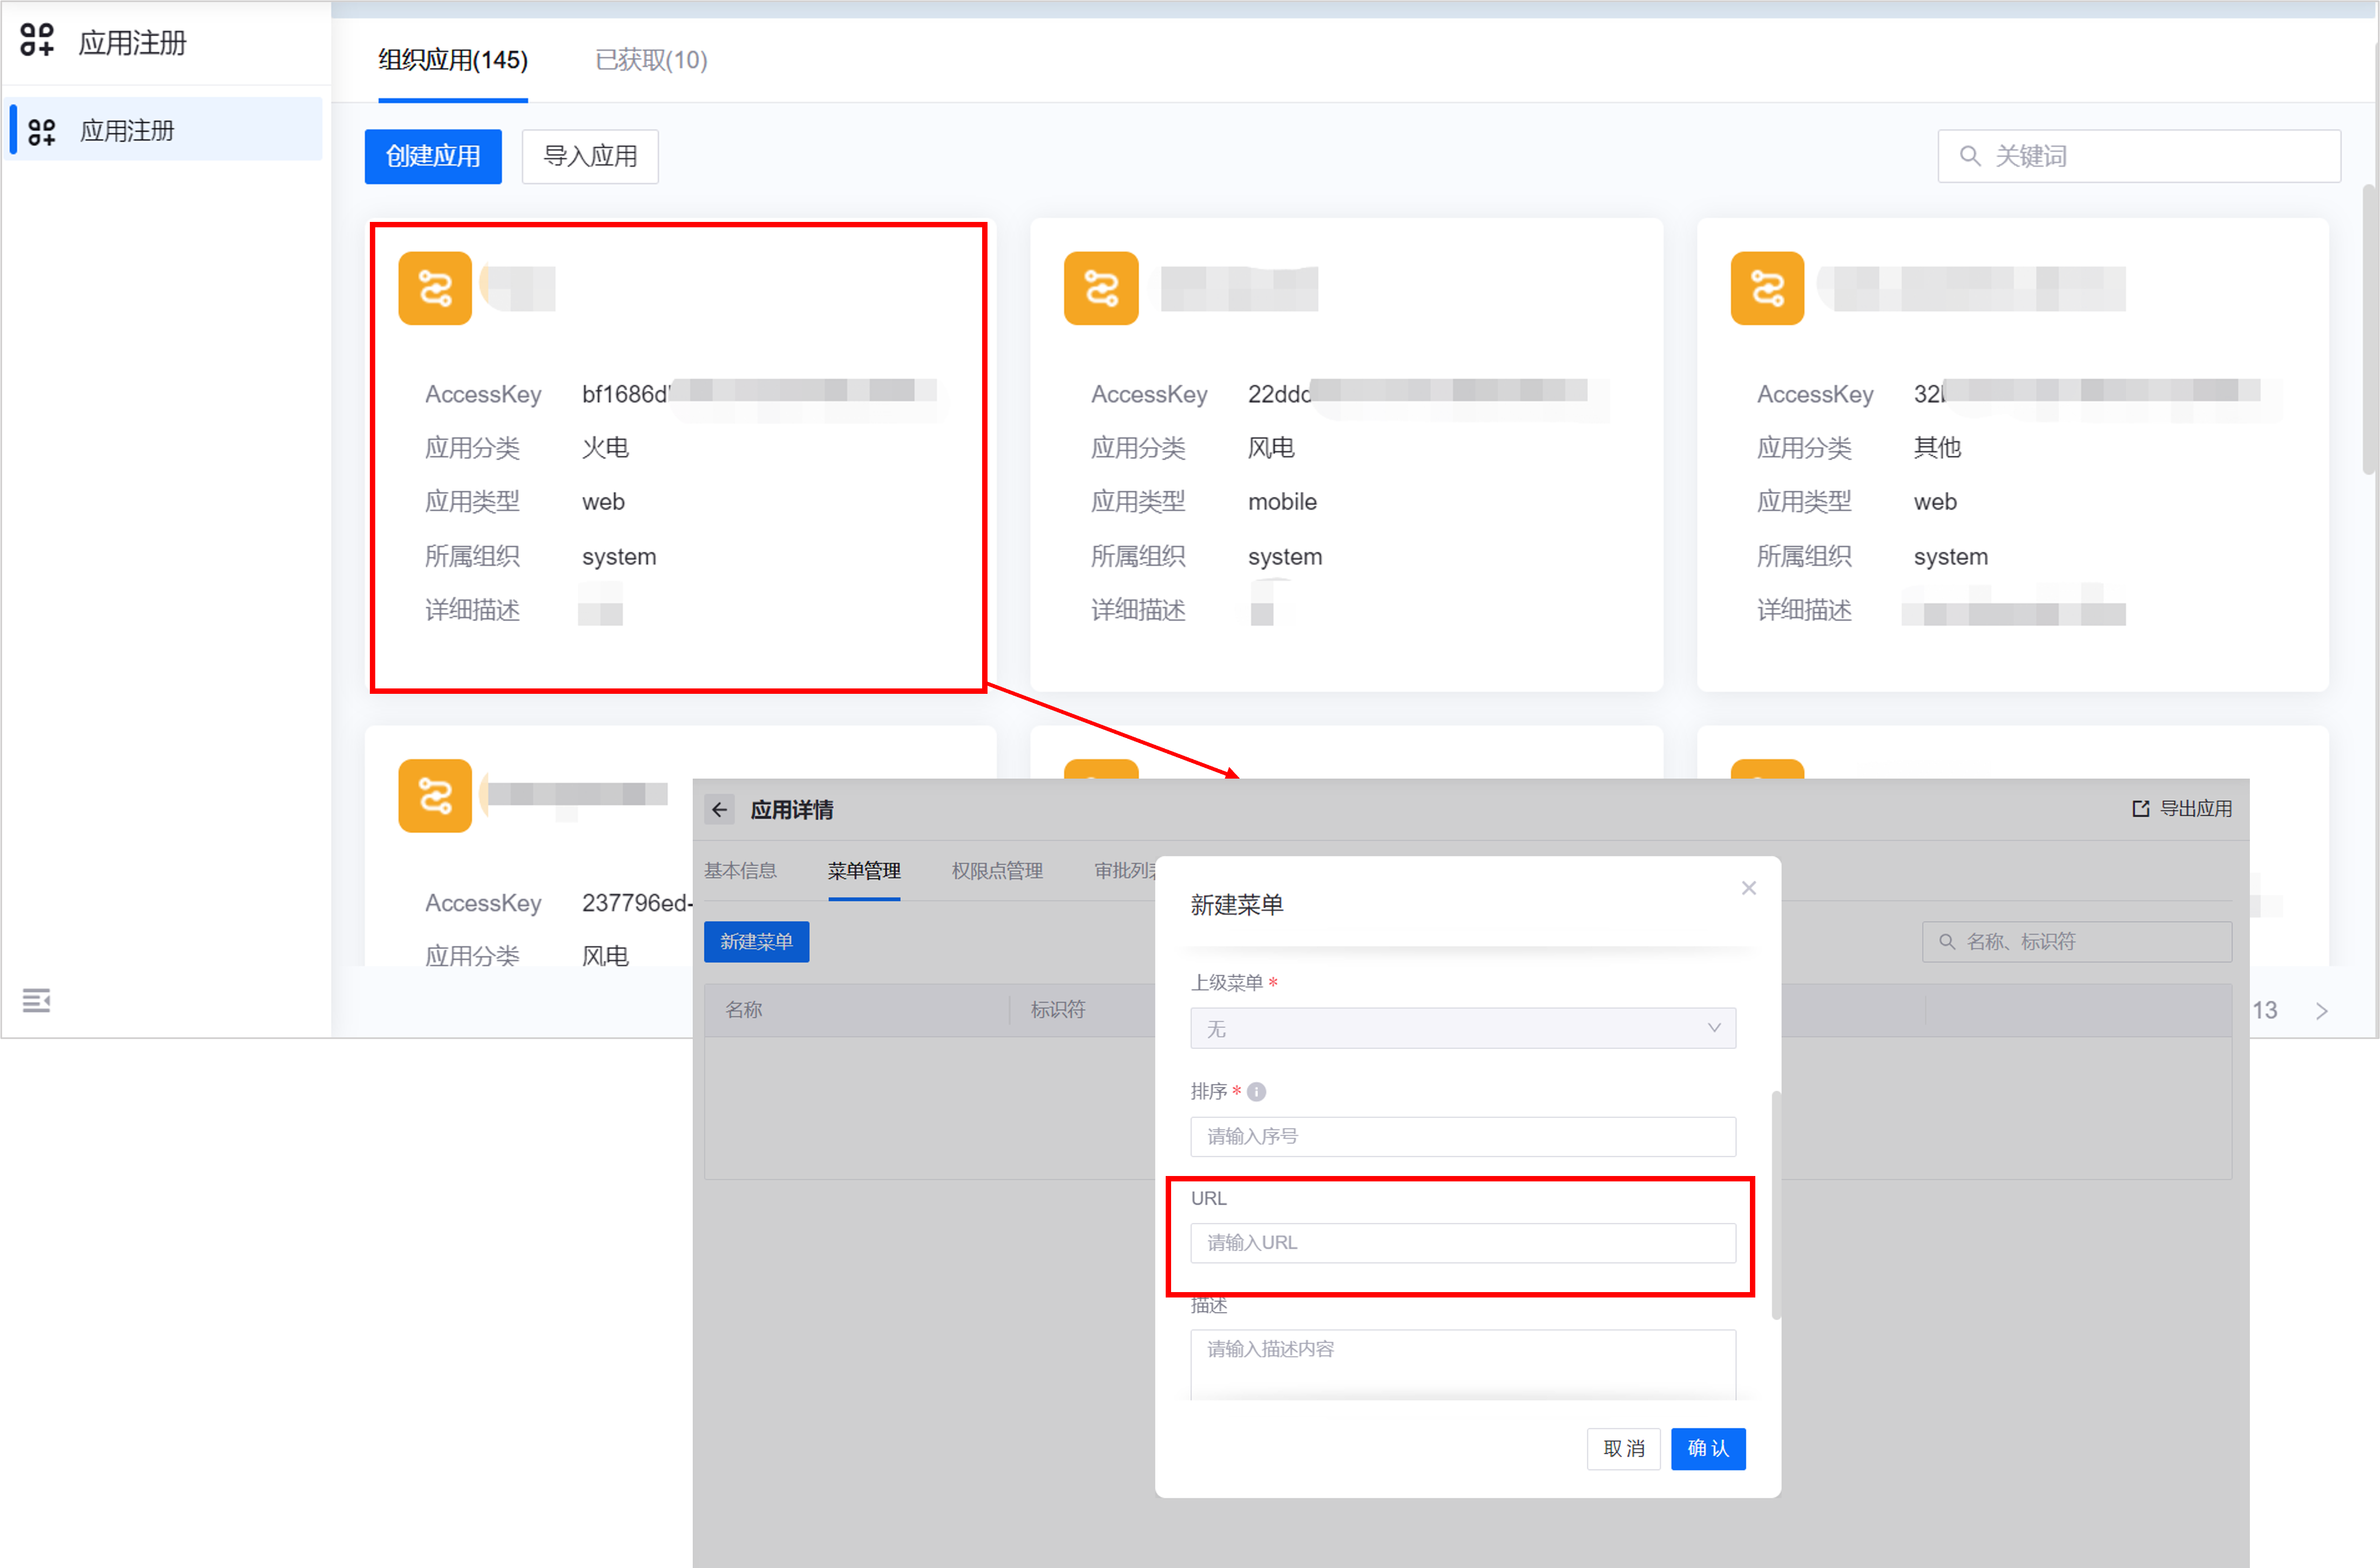Click the dialog's vertical scrollbar
Screen dimensions: 2380x1568
coord(1776,1204)
